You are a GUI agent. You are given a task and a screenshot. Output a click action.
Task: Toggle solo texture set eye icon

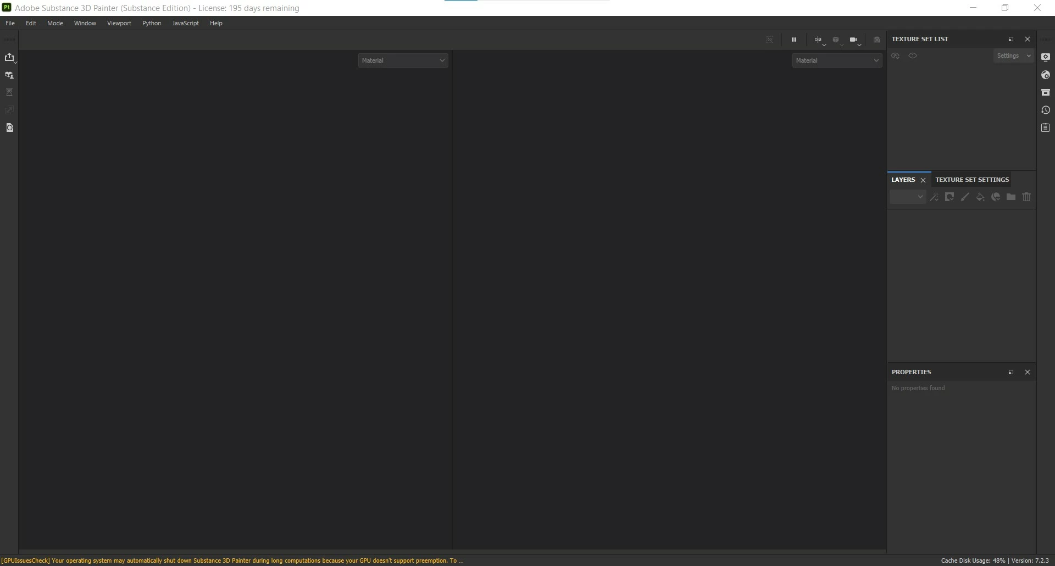(x=913, y=56)
